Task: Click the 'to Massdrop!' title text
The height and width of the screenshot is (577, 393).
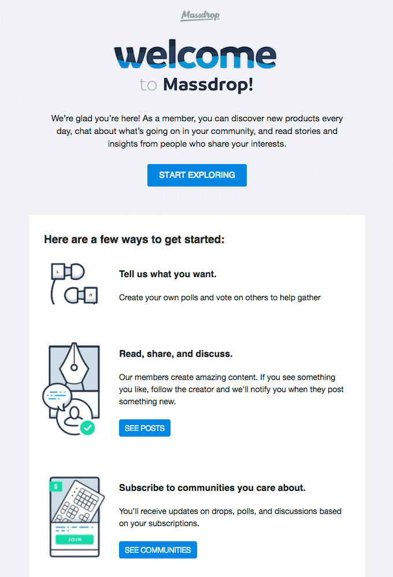Action: 196,85
